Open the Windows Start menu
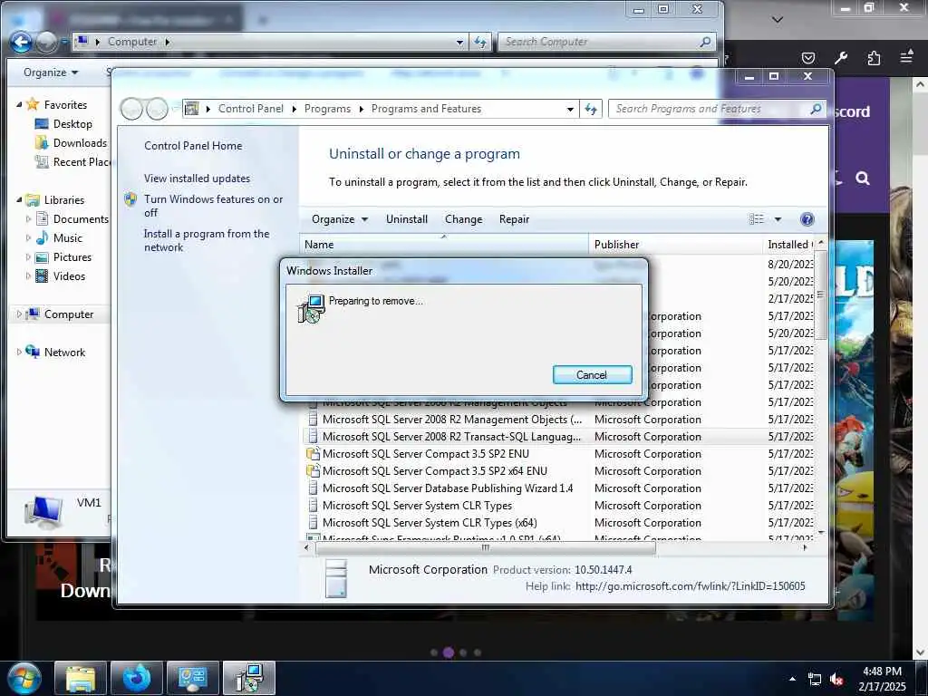The image size is (928, 696). click(x=24, y=678)
